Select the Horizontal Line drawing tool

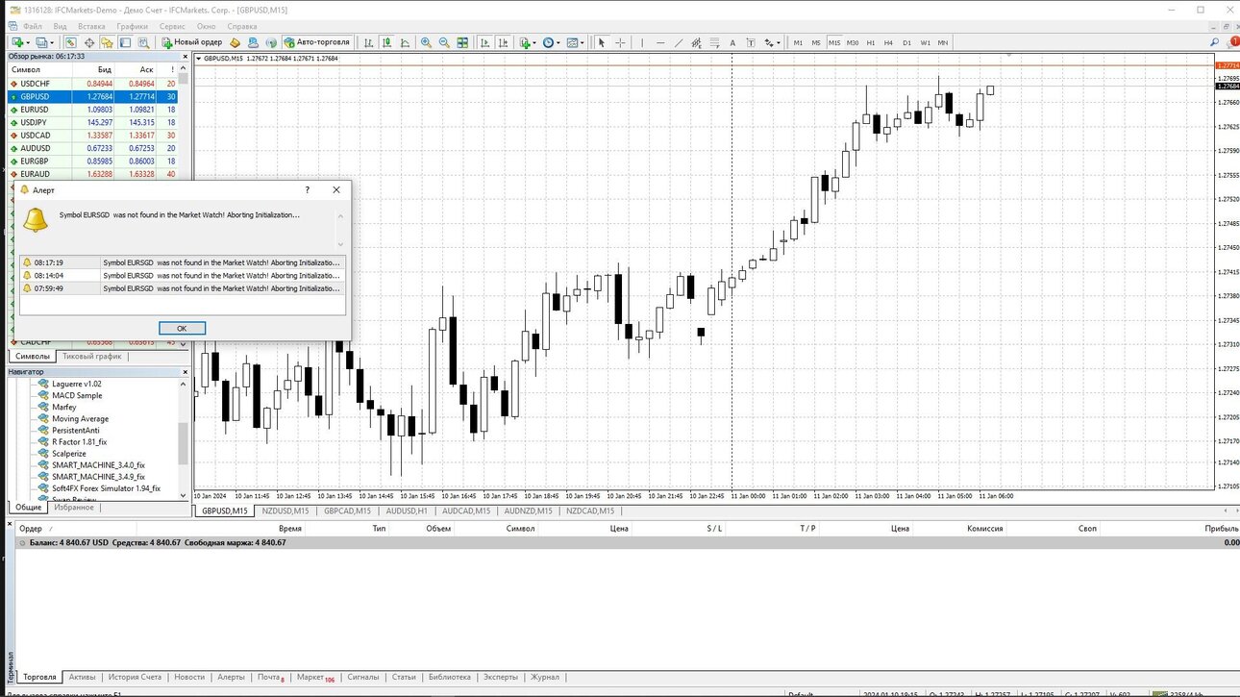(660, 42)
